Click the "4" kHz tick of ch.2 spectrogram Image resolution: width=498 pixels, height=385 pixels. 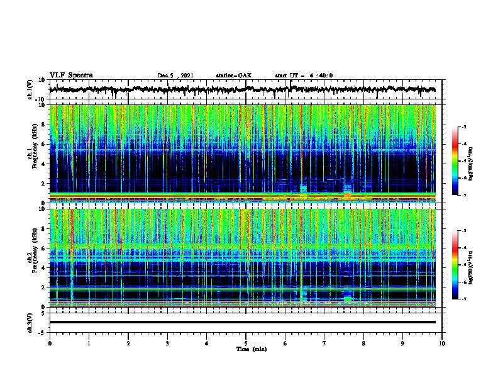pos(44,268)
